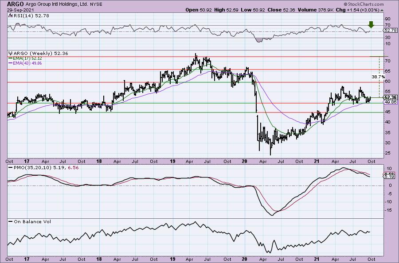Image resolution: width=399 pixels, height=263 pixels.
Task: Click the 25 level on the price axis
Action: pos(387,153)
